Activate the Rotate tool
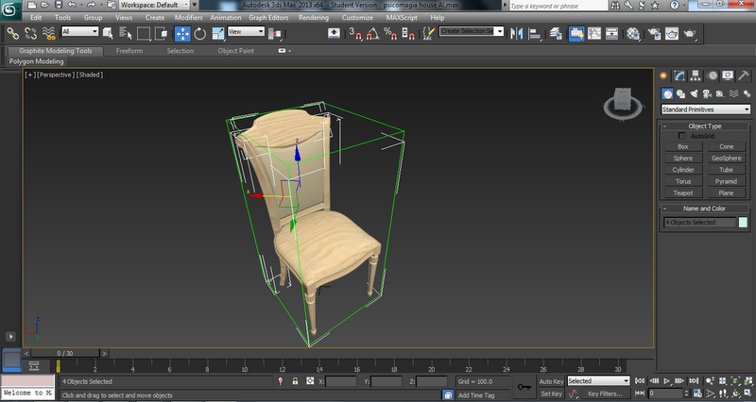This screenshot has height=402, width=756. [x=199, y=33]
